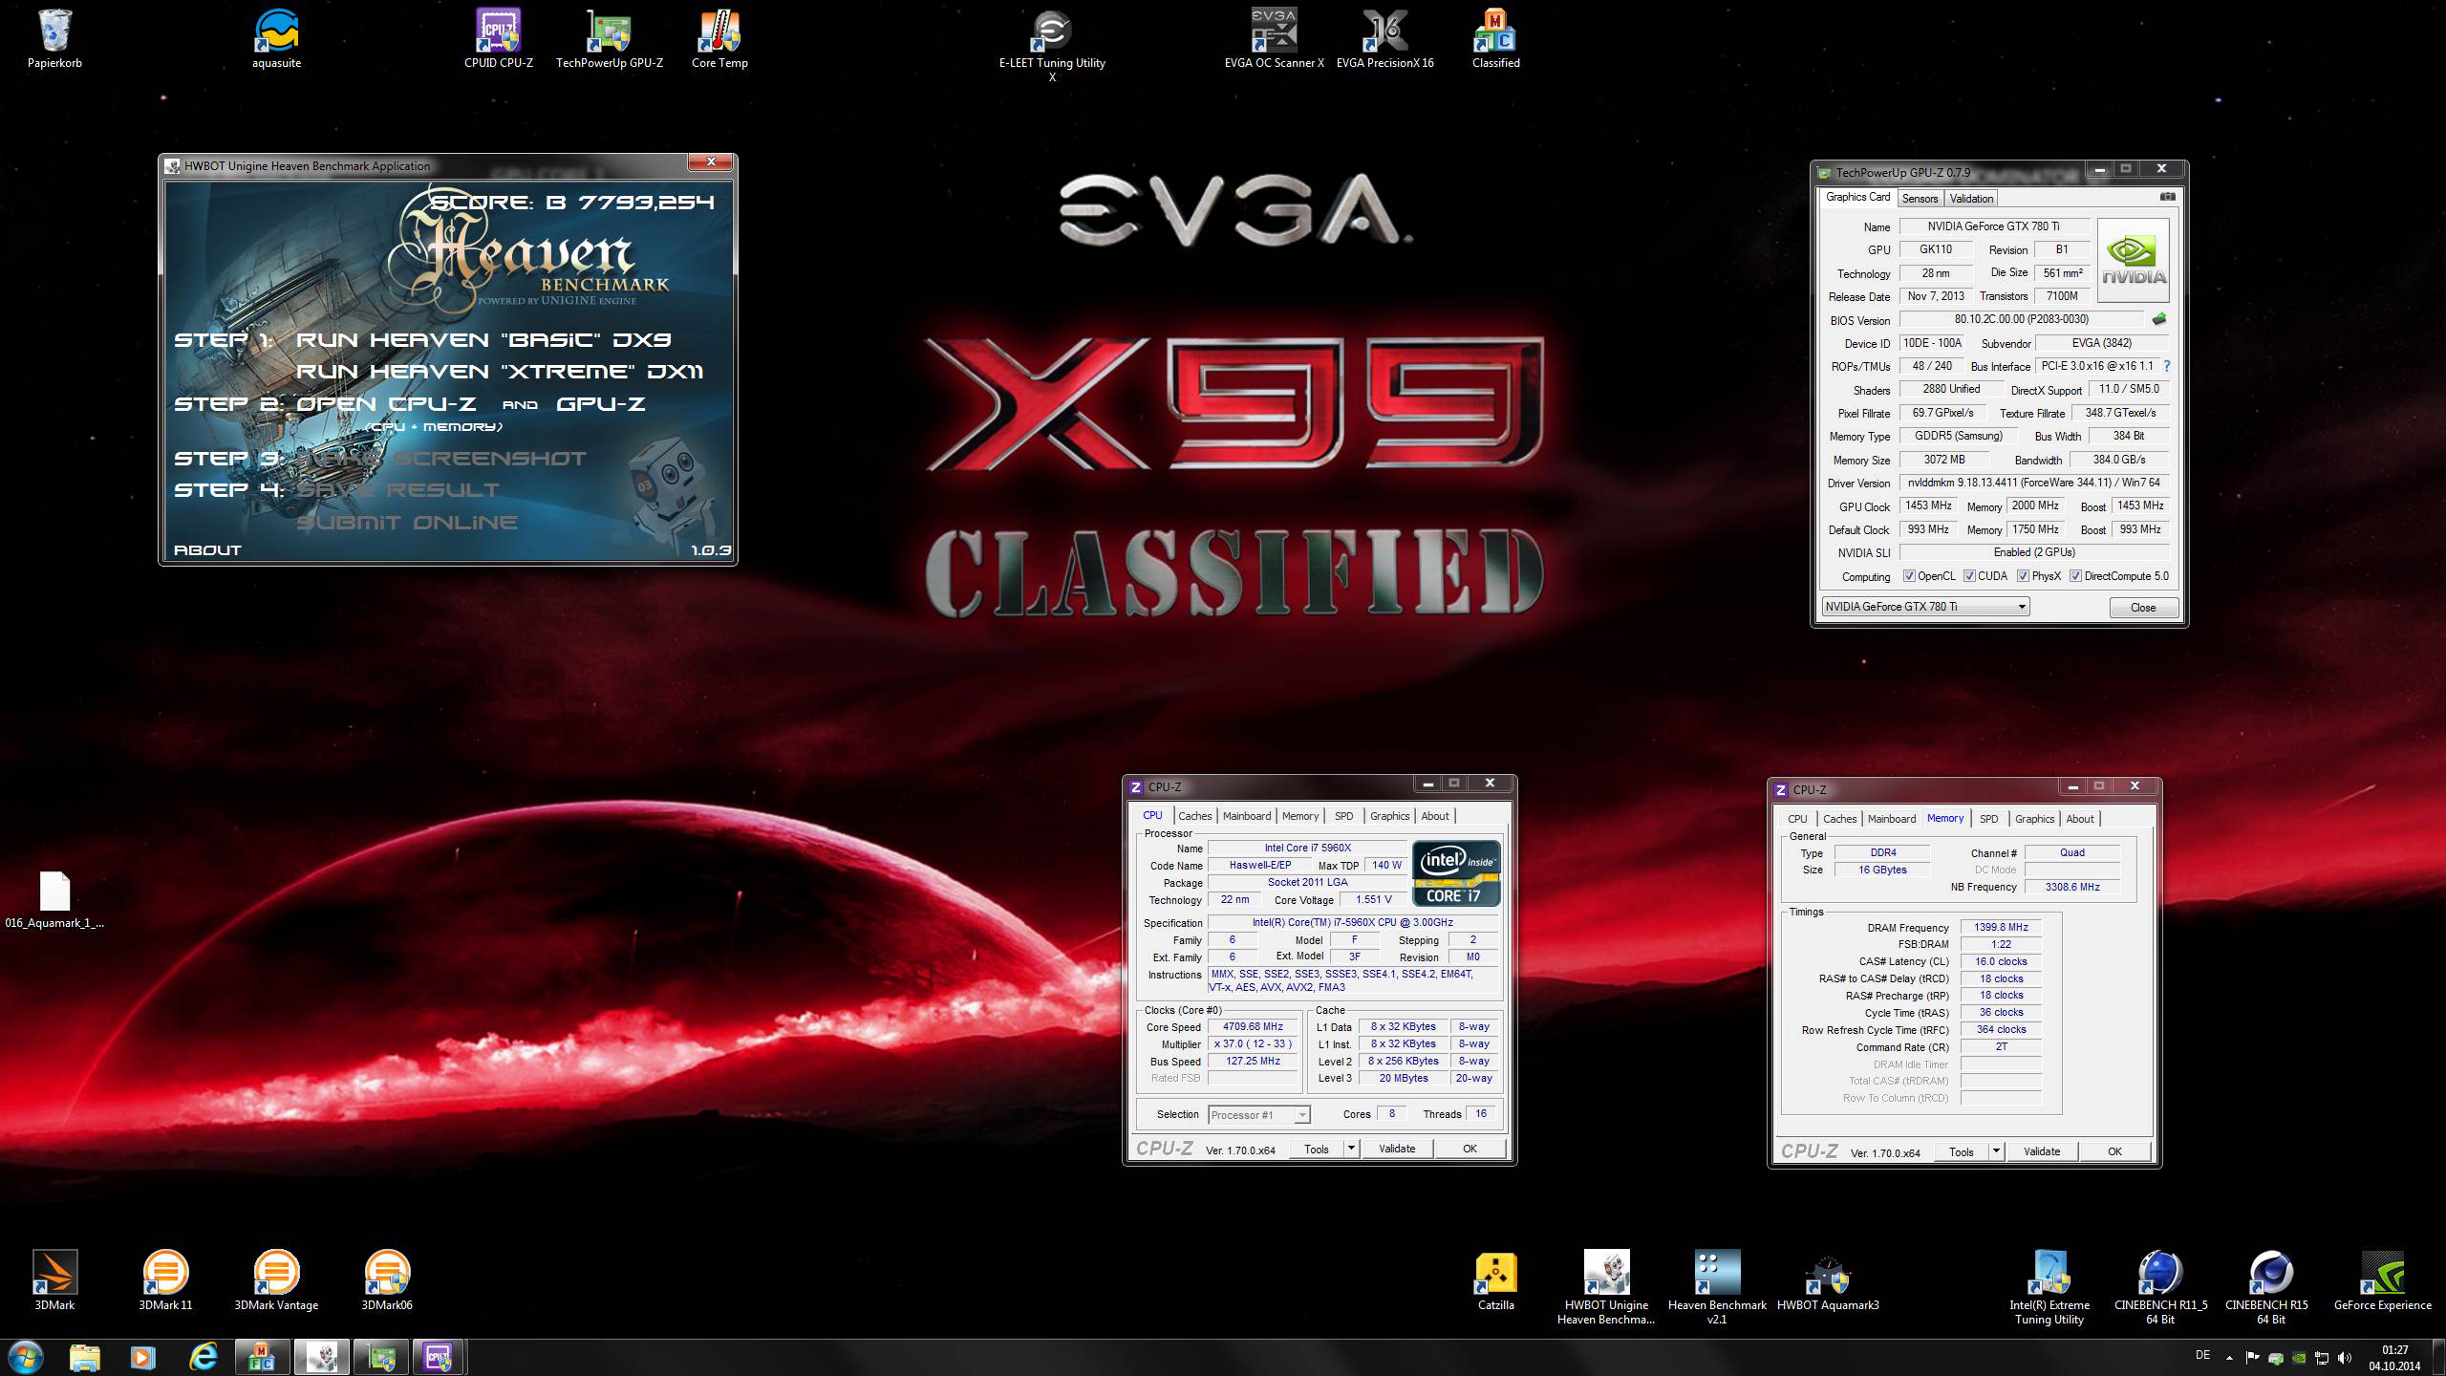The width and height of the screenshot is (2446, 1376).
Task: Click Validate in right CPU-Z Memory window
Action: pyautogui.click(x=2042, y=1151)
